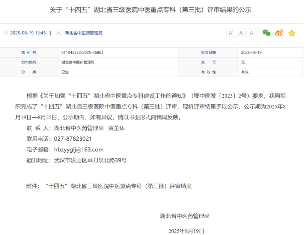The image size is (307, 235).
Task: Click the email address hbzyyglj@163.com
Action: pyautogui.click(x=79, y=150)
